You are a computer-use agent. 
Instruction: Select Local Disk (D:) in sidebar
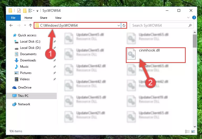(30, 48)
